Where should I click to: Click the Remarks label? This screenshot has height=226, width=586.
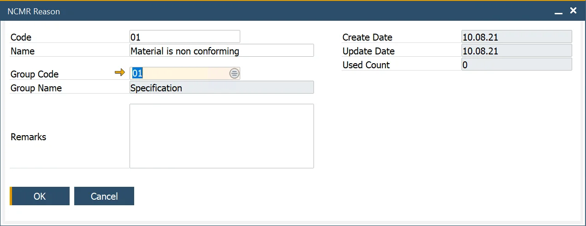pyautogui.click(x=29, y=137)
